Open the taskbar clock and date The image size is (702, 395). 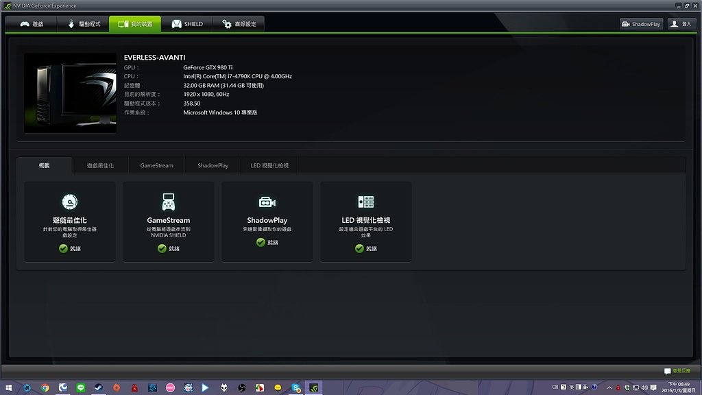[679, 388]
